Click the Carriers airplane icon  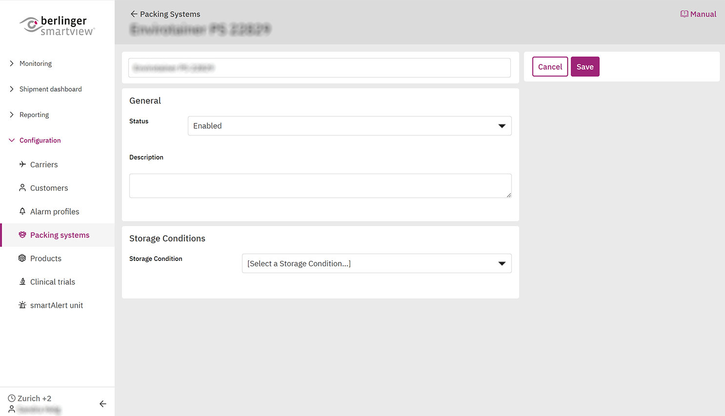tap(22, 164)
